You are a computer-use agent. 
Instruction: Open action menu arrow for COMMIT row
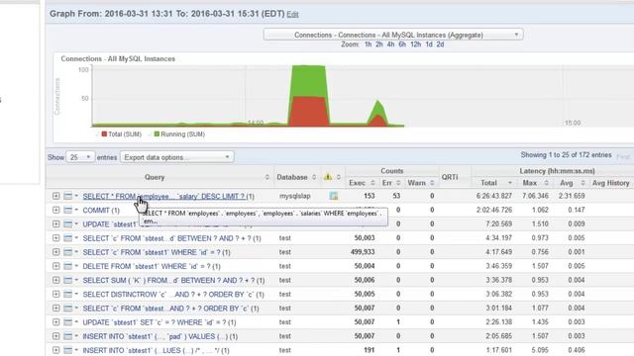tap(76, 210)
